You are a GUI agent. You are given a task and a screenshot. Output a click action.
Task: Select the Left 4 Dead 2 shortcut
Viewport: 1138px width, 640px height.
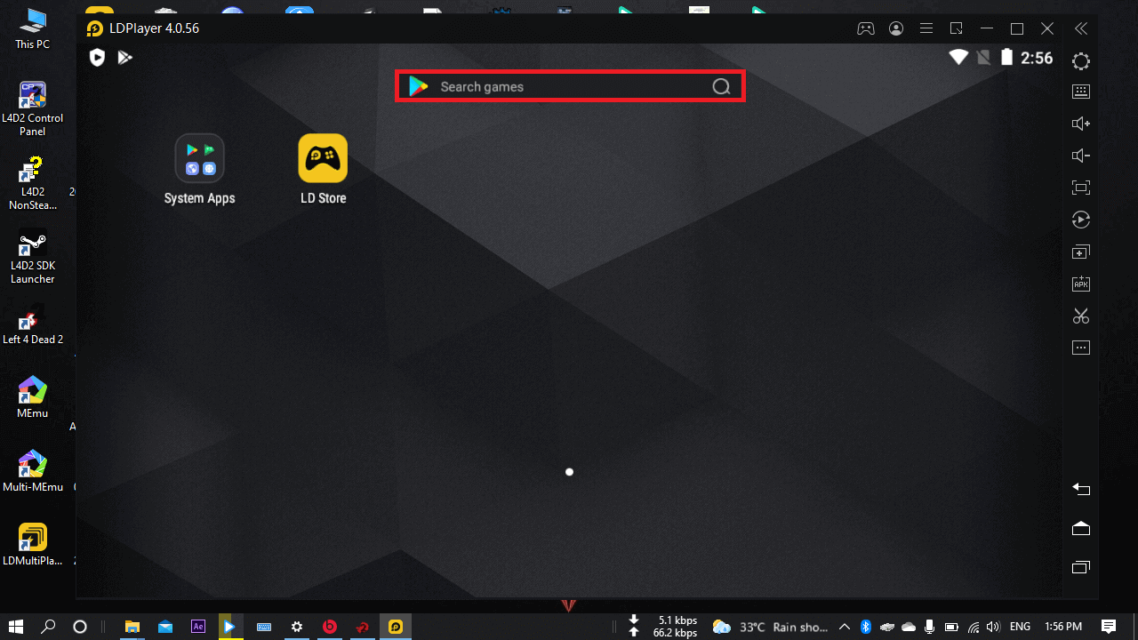(32, 325)
